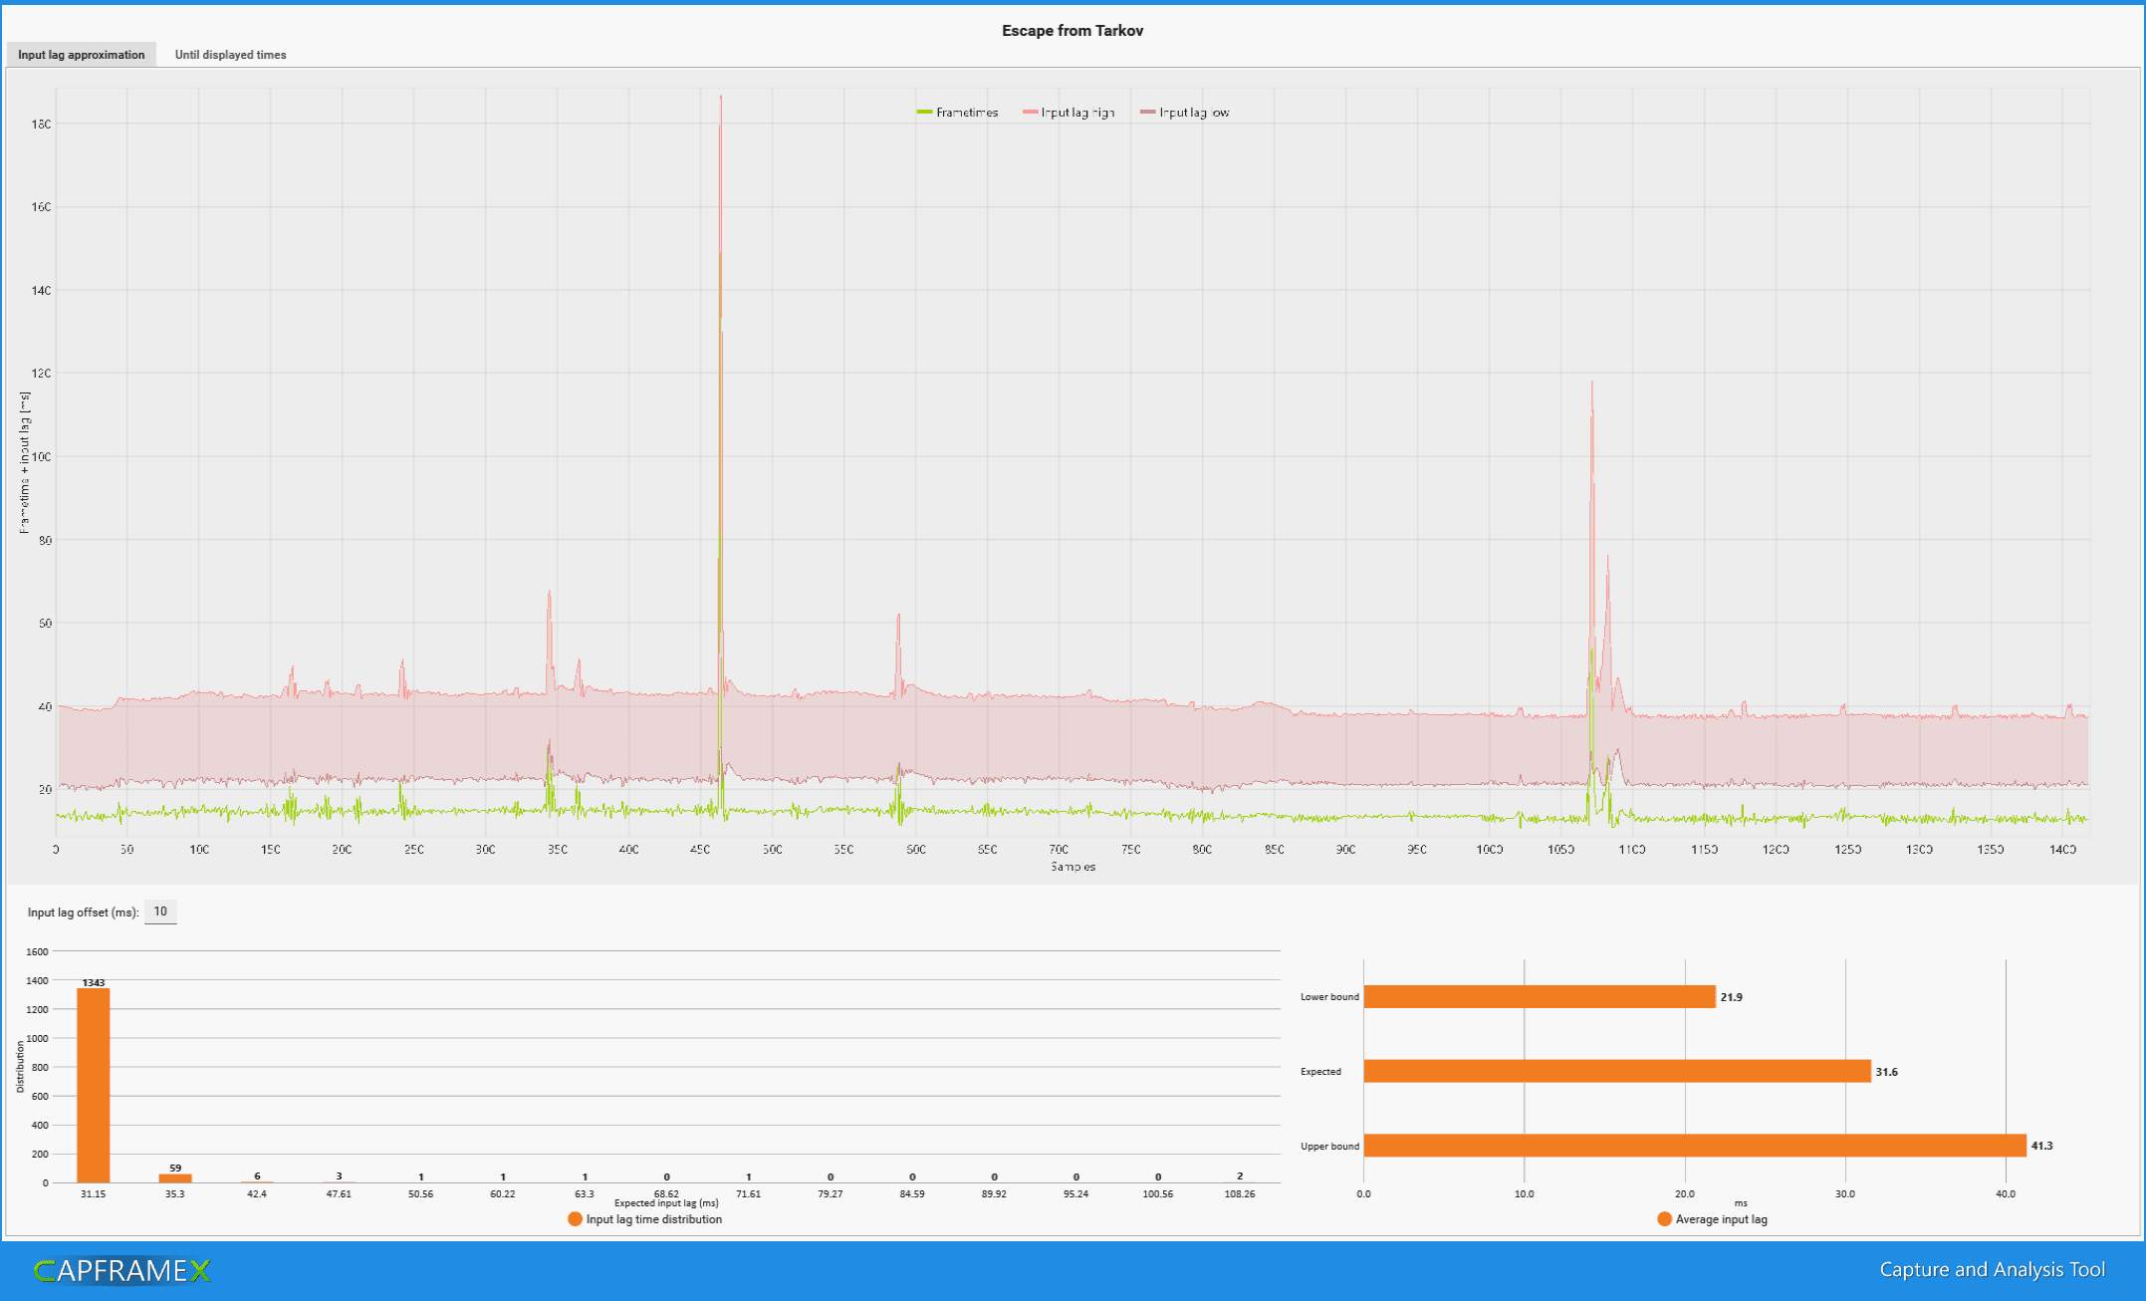The image size is (2146, 1301).
Task: Click the CapFrameX logo
Action: click(x=121, y=1271)
